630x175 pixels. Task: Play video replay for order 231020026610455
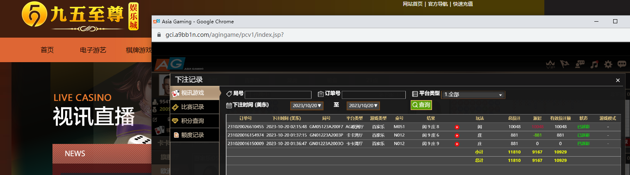[x=457, y=127]
